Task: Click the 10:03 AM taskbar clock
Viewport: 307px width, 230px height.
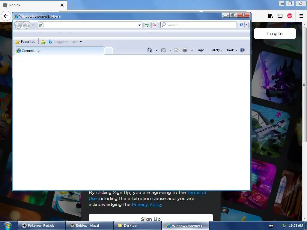Action: pos(296,226)
